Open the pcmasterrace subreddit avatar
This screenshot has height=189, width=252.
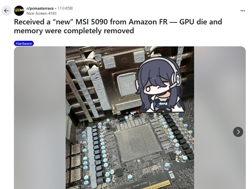(19, 11)
